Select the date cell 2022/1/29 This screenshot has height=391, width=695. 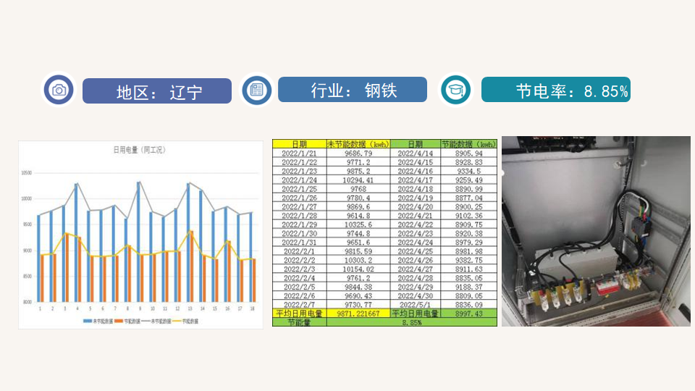point(299,224)
